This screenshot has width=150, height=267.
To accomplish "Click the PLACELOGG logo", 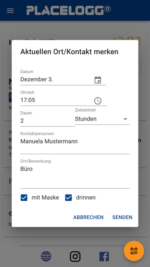I will click(x=68, y=10).
